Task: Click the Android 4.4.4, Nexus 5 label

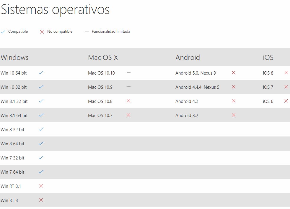Action: point(197,87)
